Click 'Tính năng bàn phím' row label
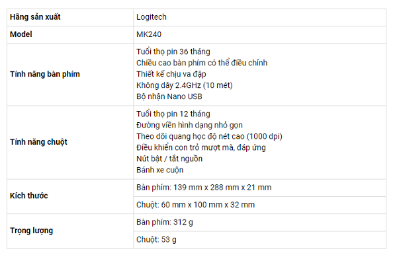This screenshot has width=397, height=259. pos(45,74)
